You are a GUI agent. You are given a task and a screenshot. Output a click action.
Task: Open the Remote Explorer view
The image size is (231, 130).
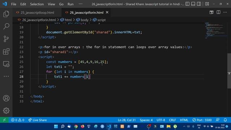point(6,64)
